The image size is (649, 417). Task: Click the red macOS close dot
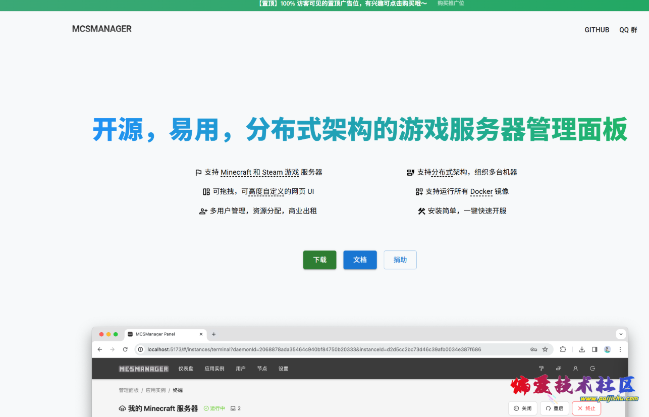pos(101,334)
